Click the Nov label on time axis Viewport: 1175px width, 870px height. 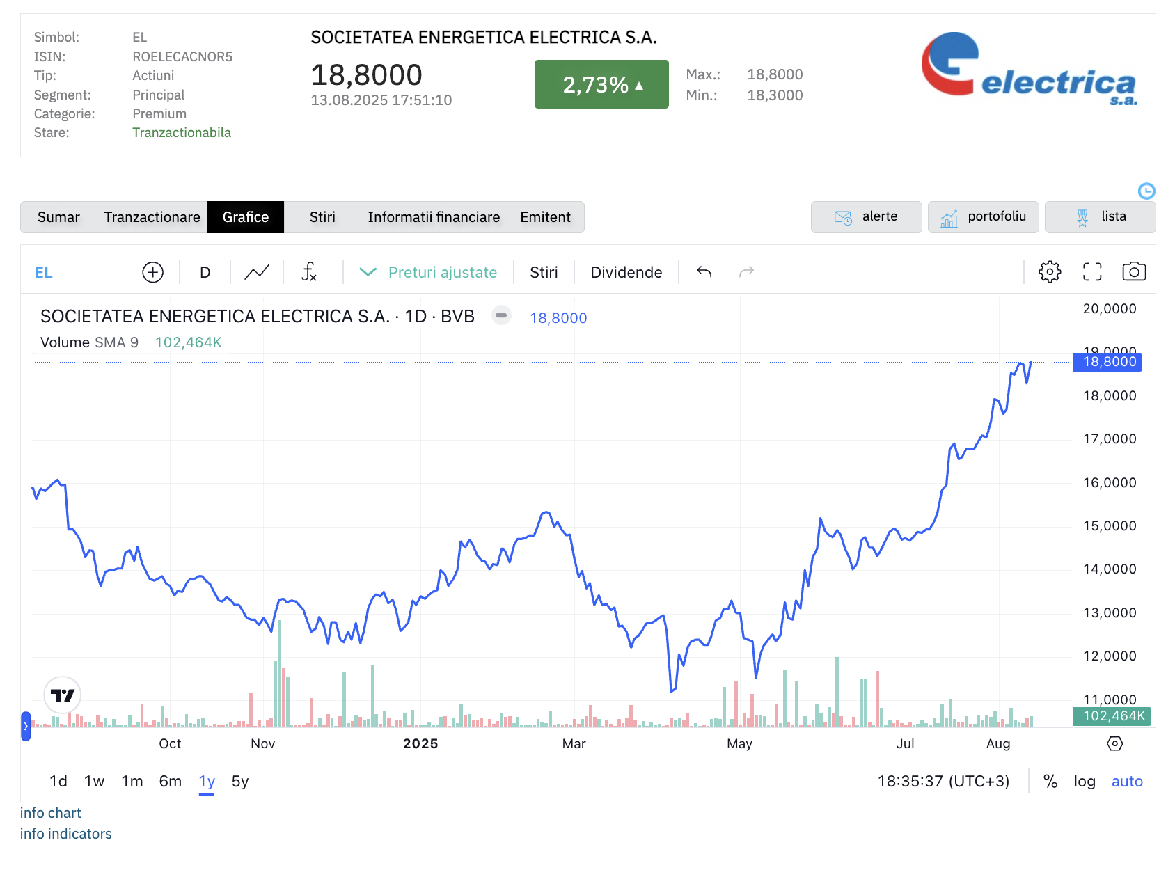(263, 743)
